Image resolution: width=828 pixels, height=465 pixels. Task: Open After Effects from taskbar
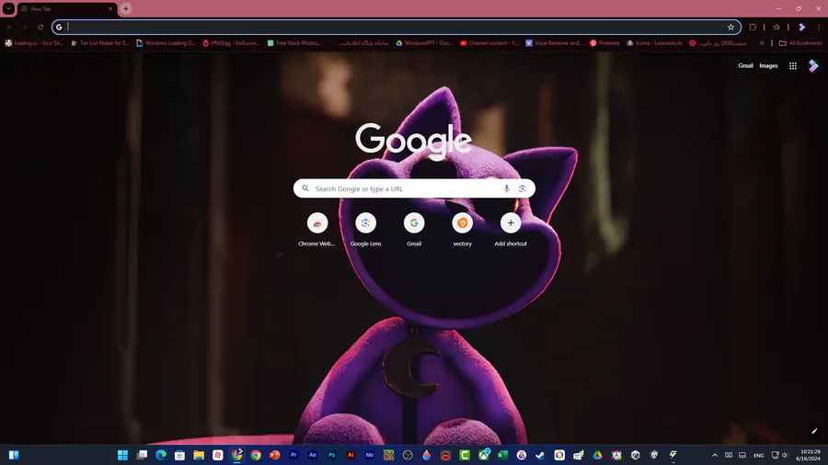pyautogui.click(x=313, y=455)
